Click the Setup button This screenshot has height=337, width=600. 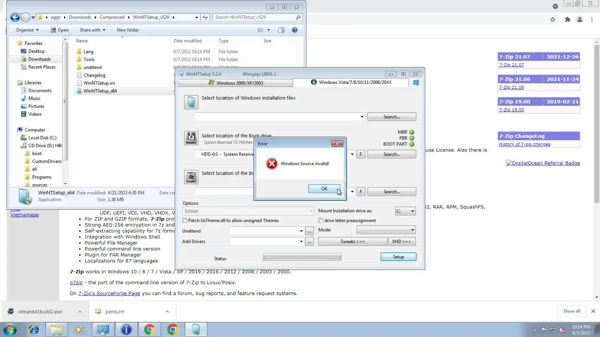tap(398, 257)
